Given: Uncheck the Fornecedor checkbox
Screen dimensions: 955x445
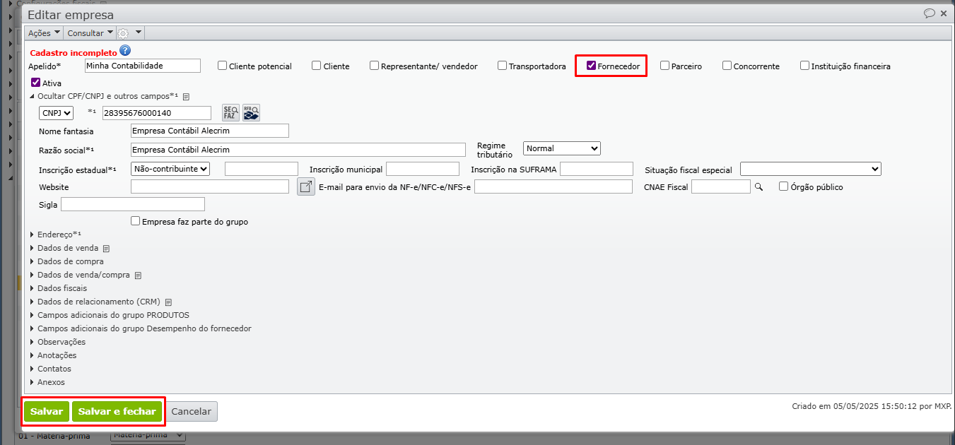Looking at the screenshot, I should (591, 66).
